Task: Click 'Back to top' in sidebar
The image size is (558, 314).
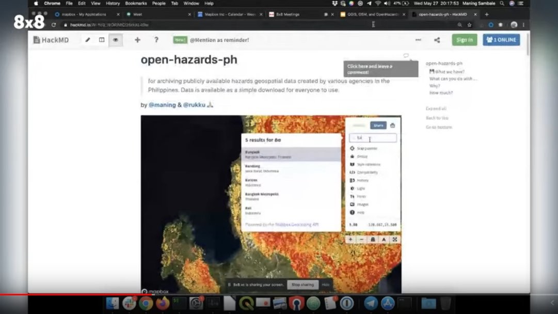Action: (x=437, y=118)
